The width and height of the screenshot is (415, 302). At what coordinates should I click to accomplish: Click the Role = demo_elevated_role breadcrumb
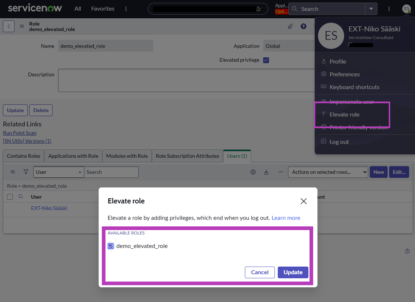coord(37,186)
